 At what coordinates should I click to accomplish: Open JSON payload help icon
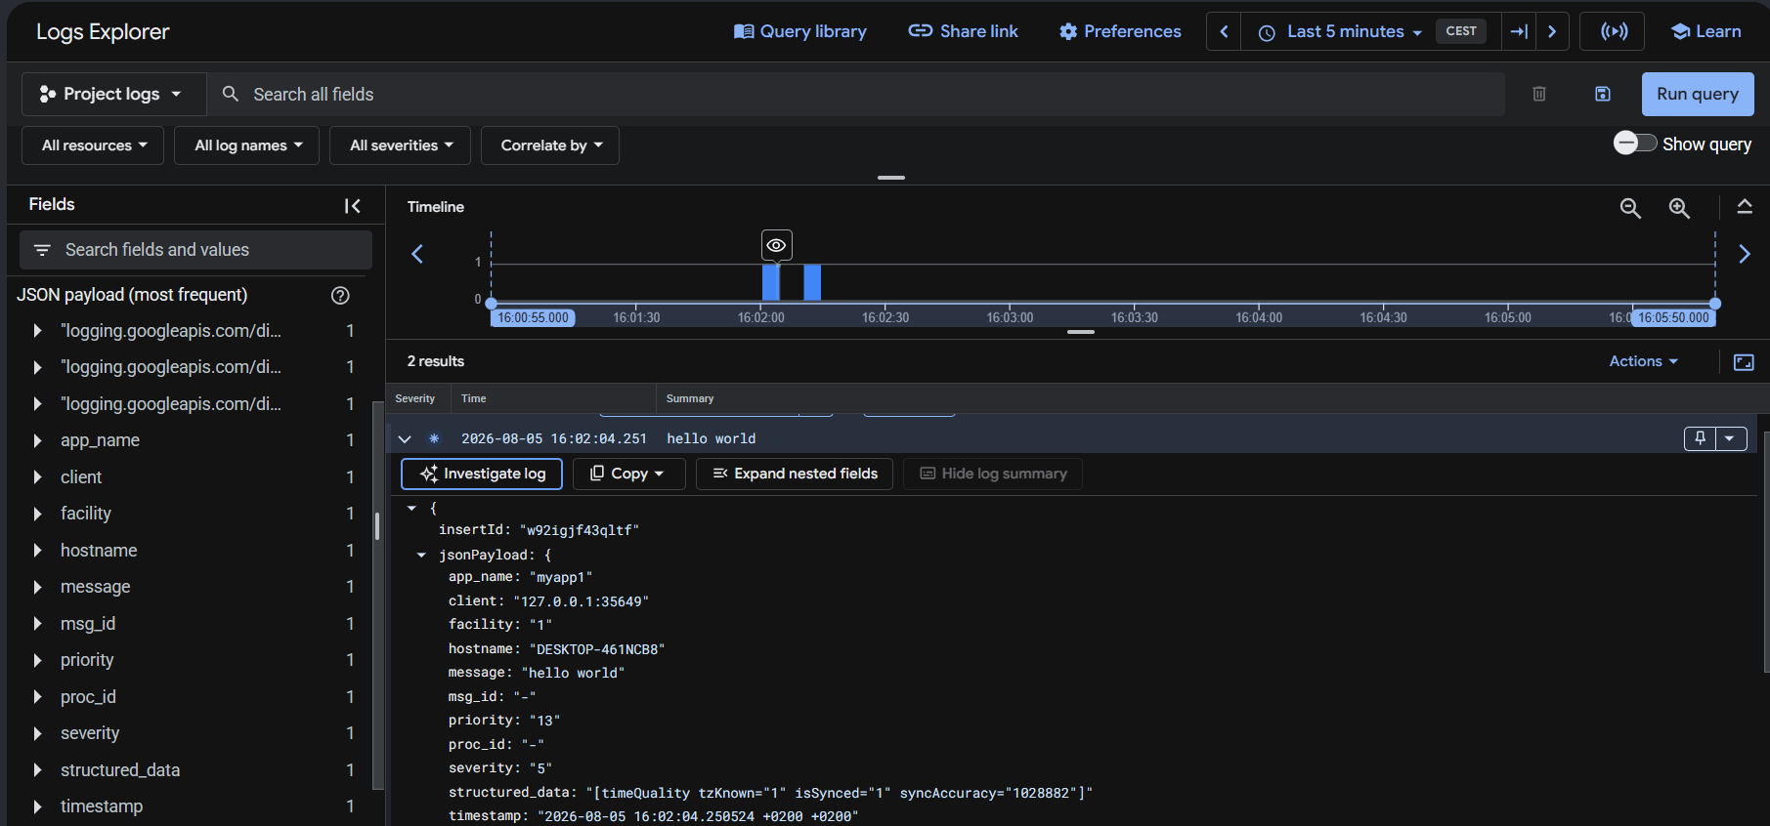click(340, 295)
